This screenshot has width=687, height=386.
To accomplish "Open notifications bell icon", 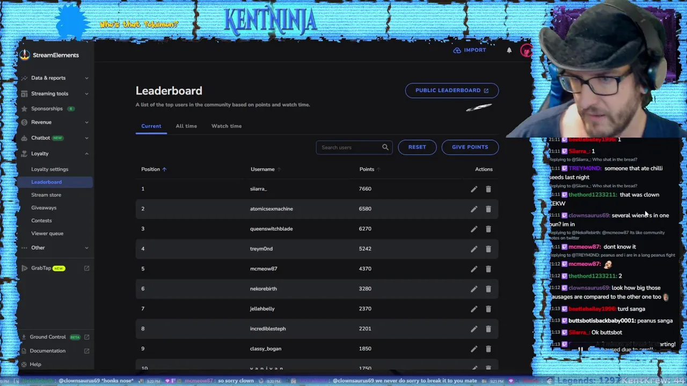I will [509, 50].
